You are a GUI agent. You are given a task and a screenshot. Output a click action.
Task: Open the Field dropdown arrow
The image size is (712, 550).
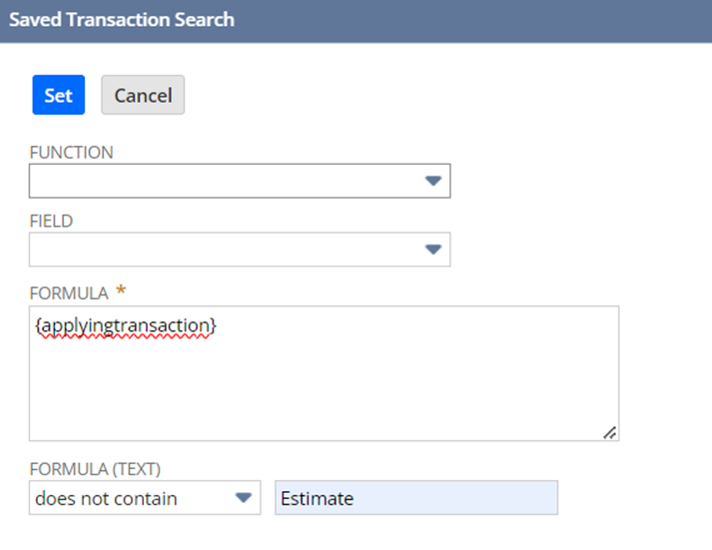pos(432,250)
